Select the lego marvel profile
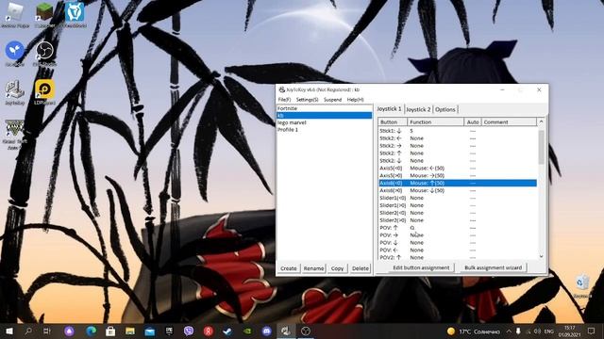Screen dimensions: 604x339 (x=325, y=122)
